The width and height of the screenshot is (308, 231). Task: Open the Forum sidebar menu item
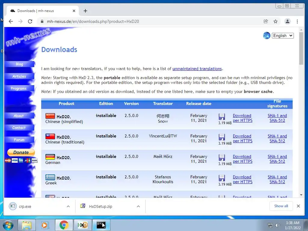(x=19, y=140)
